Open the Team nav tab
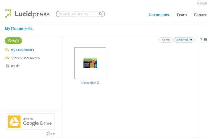The image size is (207, 138). [x=182, y=15]
